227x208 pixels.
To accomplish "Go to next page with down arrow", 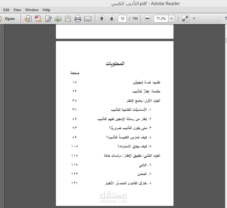I will point(112,19).
